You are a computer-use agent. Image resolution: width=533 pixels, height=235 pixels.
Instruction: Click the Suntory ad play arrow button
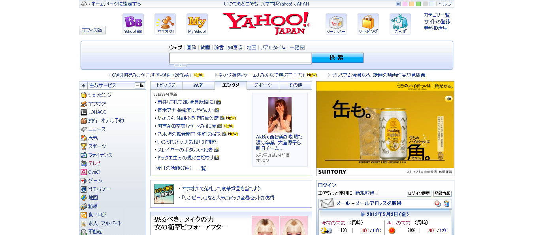[448, 99]
